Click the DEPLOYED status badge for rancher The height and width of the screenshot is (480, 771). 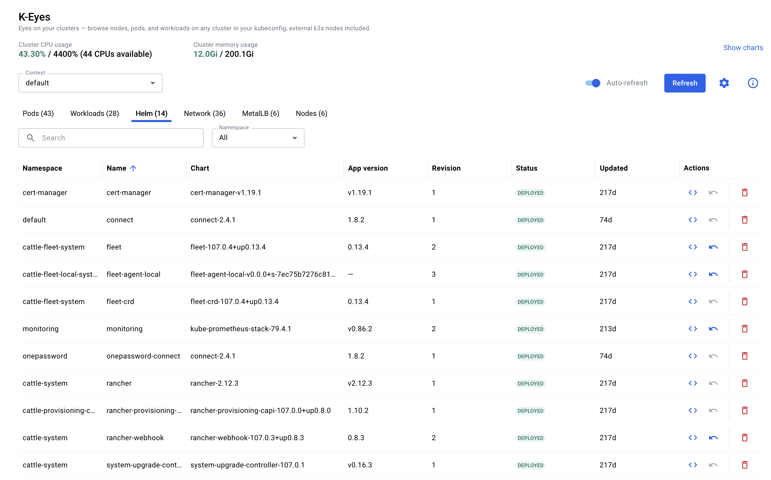[530, 383]
